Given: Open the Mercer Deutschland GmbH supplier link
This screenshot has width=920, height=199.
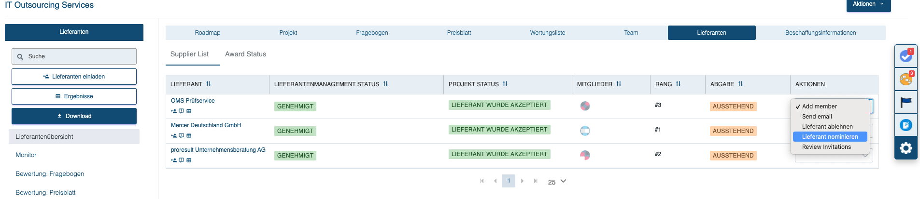Looking at the screenshot, I should pyautogui.click(x=206, y=125).
